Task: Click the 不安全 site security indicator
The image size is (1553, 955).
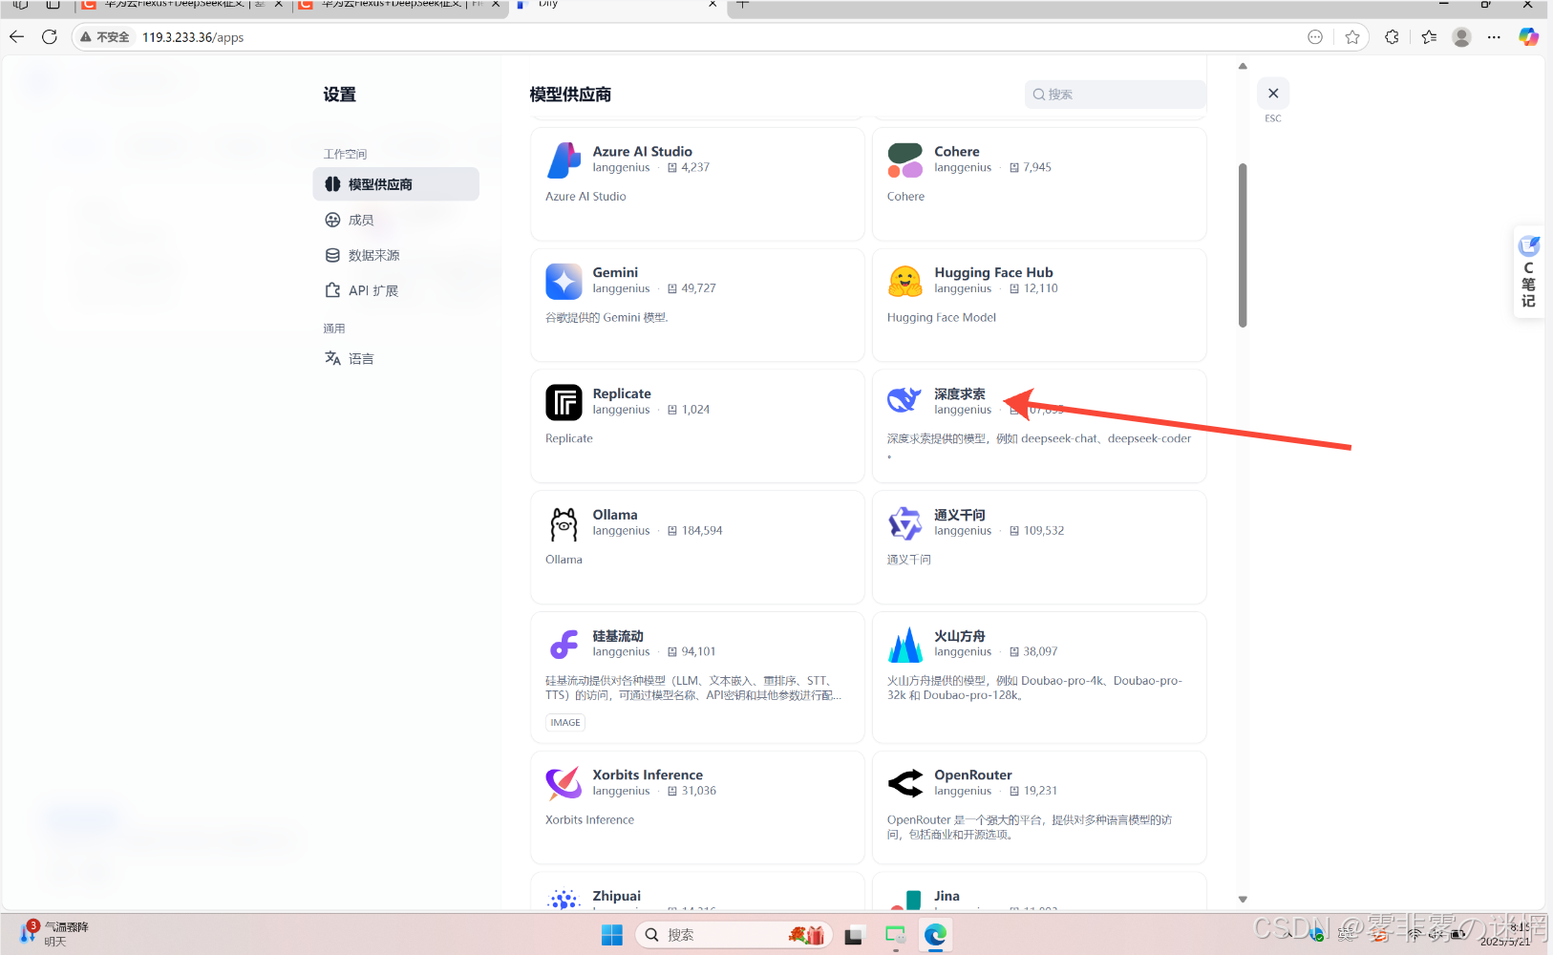Action: [x=105, y=37]
